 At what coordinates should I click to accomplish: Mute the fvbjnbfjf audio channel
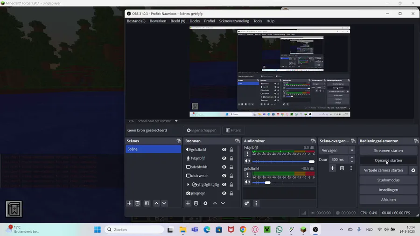(247, 161)
